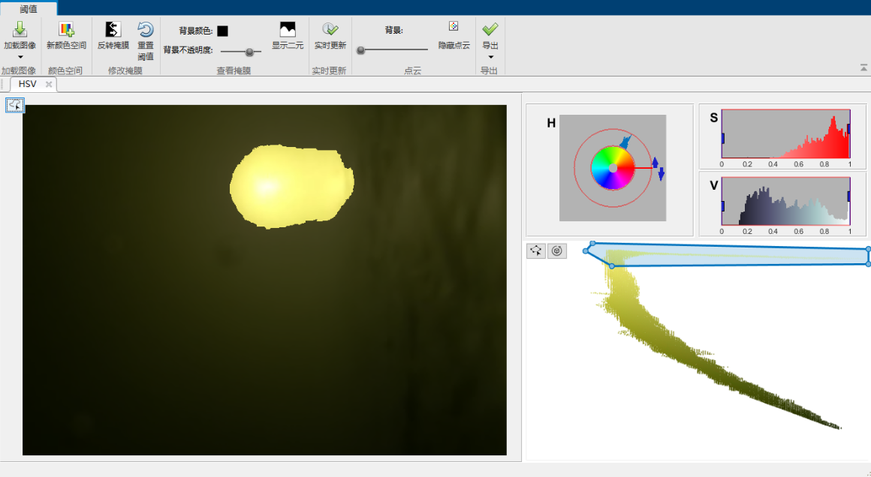The width and height of the screenshot is (871, 477).
Task: Expand the Export (导出) dropdown arrow
Action: 490,57
